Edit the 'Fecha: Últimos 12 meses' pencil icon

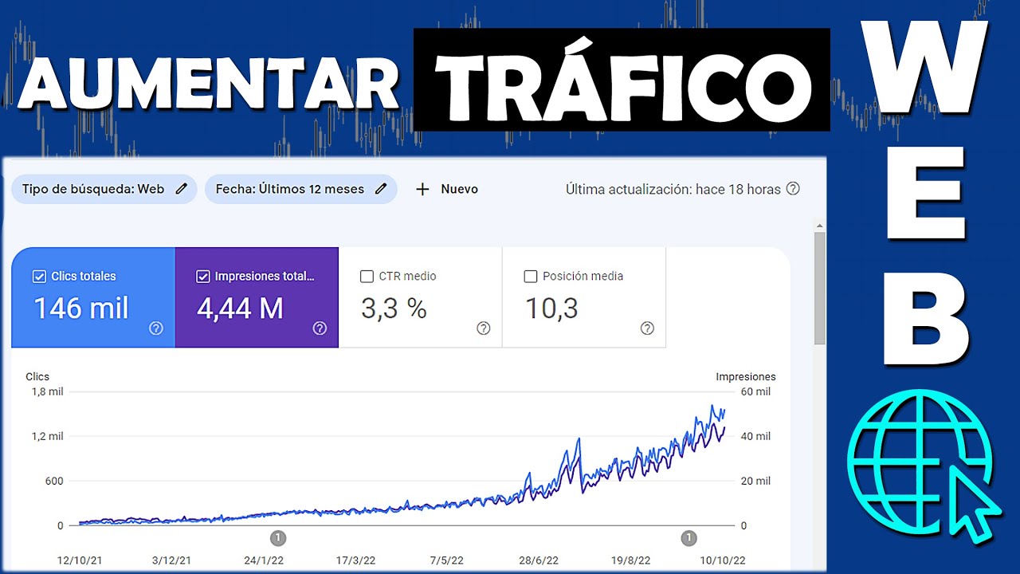382,189
